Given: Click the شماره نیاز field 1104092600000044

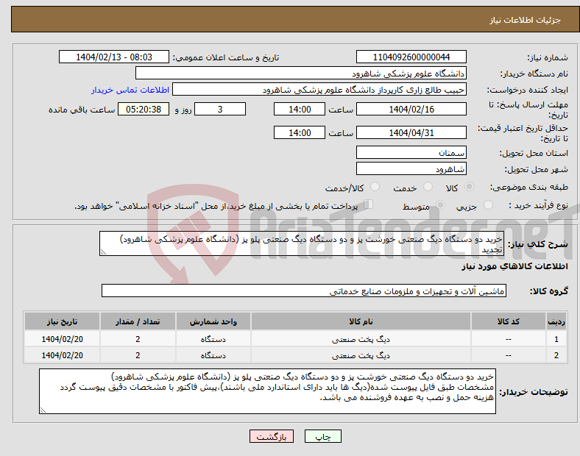Looking at the screenshot, I should coord(411,57).
